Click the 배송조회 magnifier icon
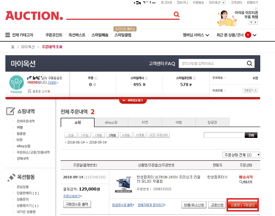This screenshot has width=275, height=216. 241,182
